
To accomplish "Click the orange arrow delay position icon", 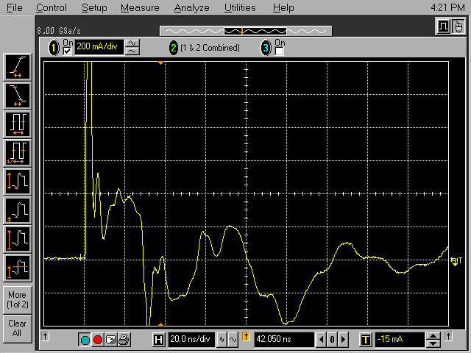I will 246,337.
